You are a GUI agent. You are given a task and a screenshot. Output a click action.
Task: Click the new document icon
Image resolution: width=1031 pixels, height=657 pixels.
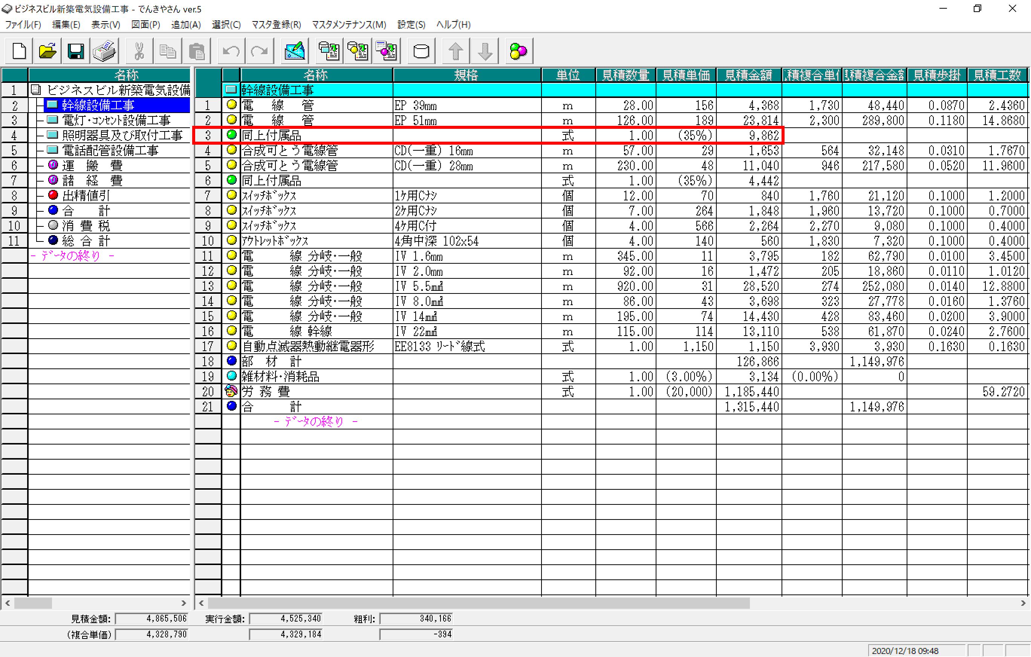click(x=19, y=51)
